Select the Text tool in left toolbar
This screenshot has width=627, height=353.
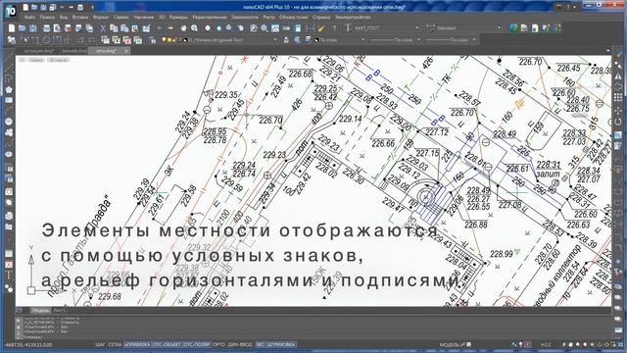pyautogui.click(x=9, y=276)
